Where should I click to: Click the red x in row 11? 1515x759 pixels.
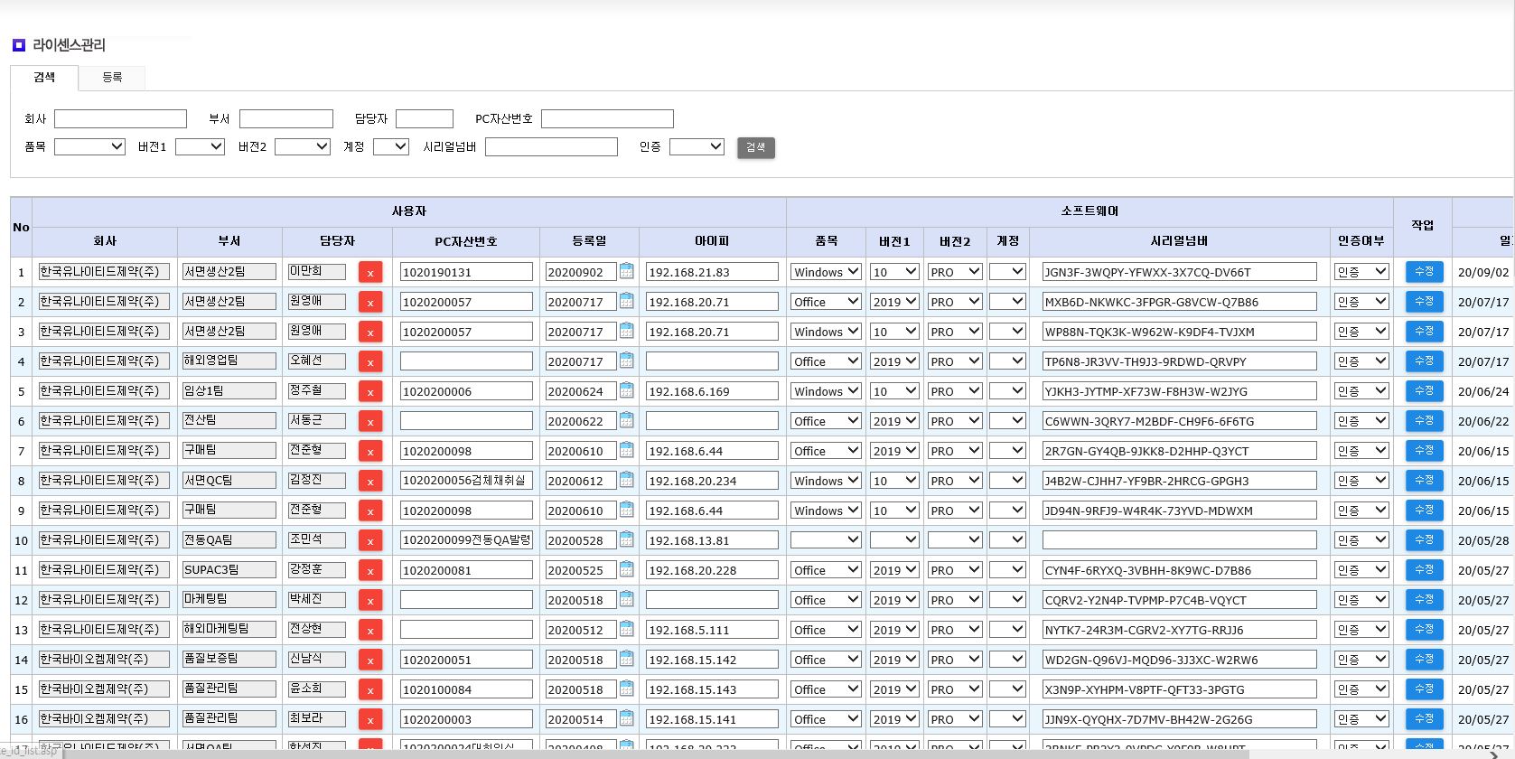pos(370,570)
